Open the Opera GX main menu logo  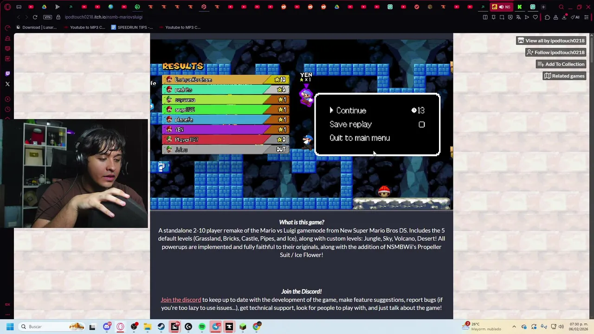(x=8, y=7)
